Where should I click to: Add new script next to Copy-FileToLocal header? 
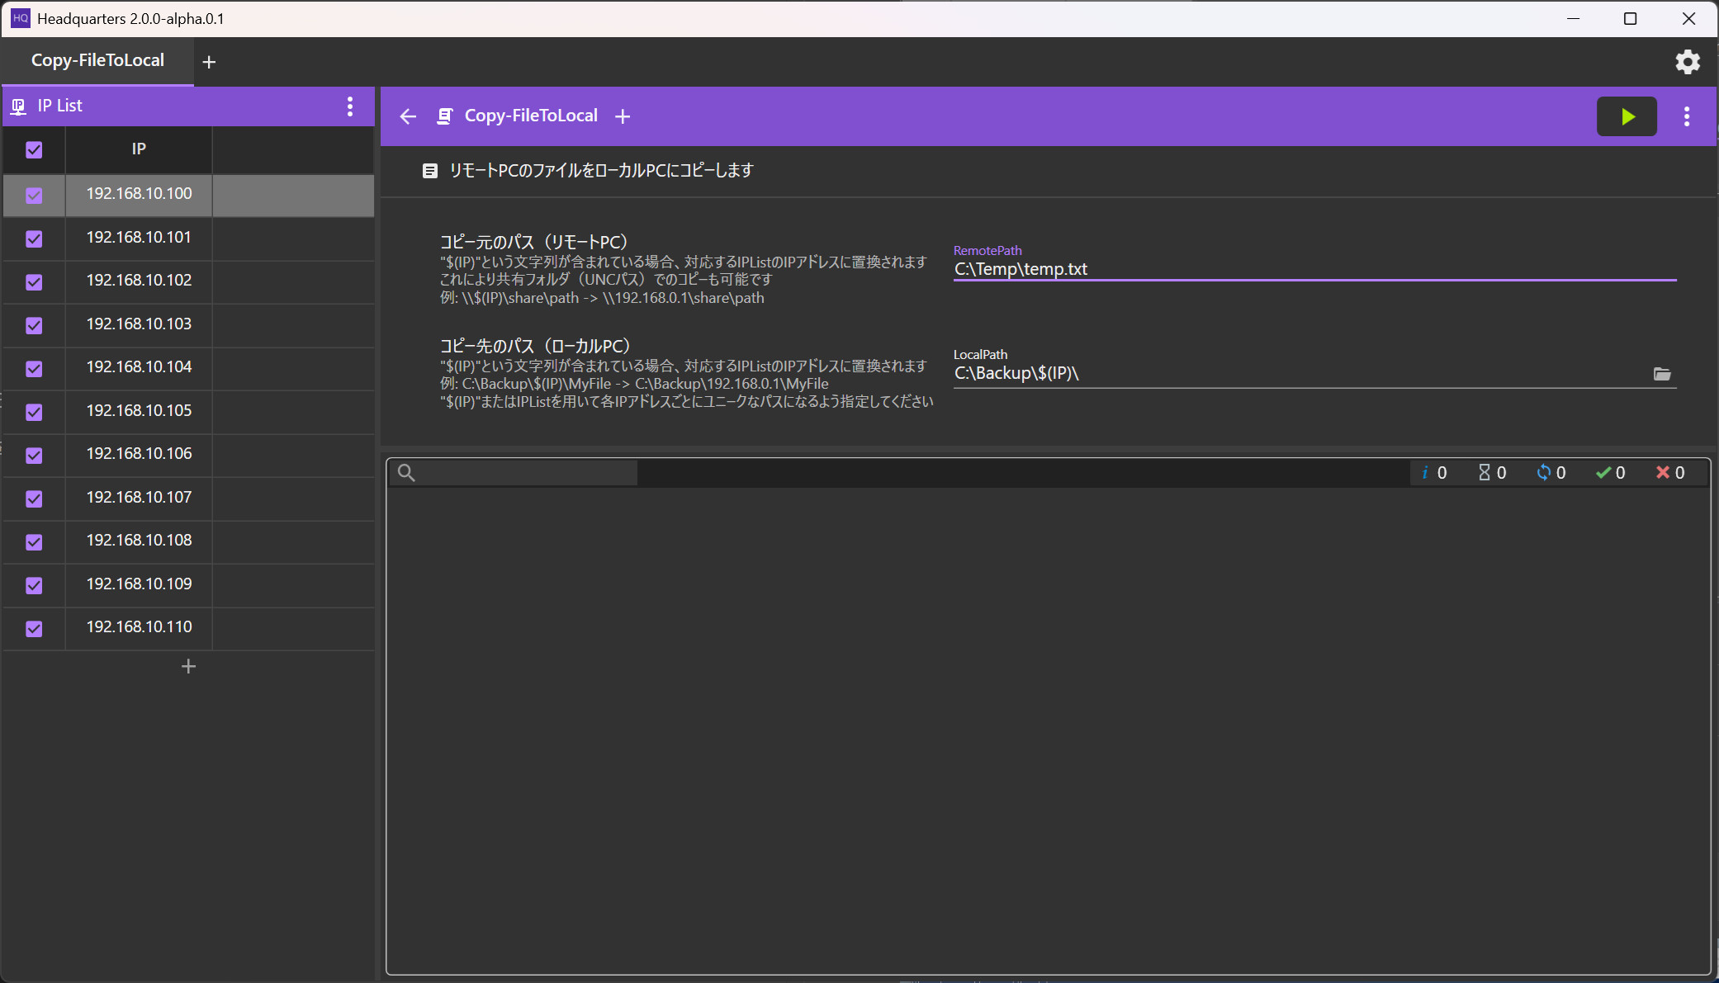pyautogui.click(x=623, y=116)
